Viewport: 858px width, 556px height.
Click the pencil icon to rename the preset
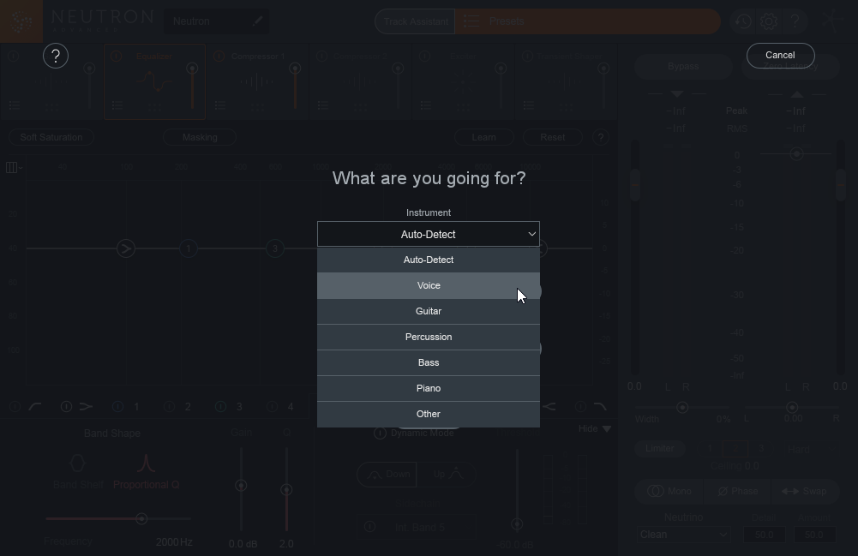(257, 21)
